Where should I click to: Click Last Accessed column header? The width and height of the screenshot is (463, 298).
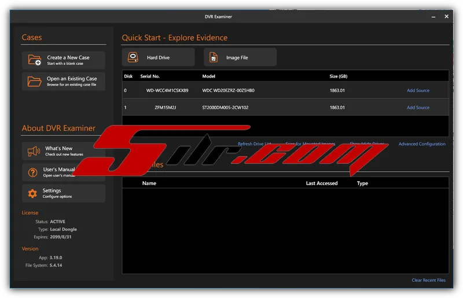click(322, 183)
